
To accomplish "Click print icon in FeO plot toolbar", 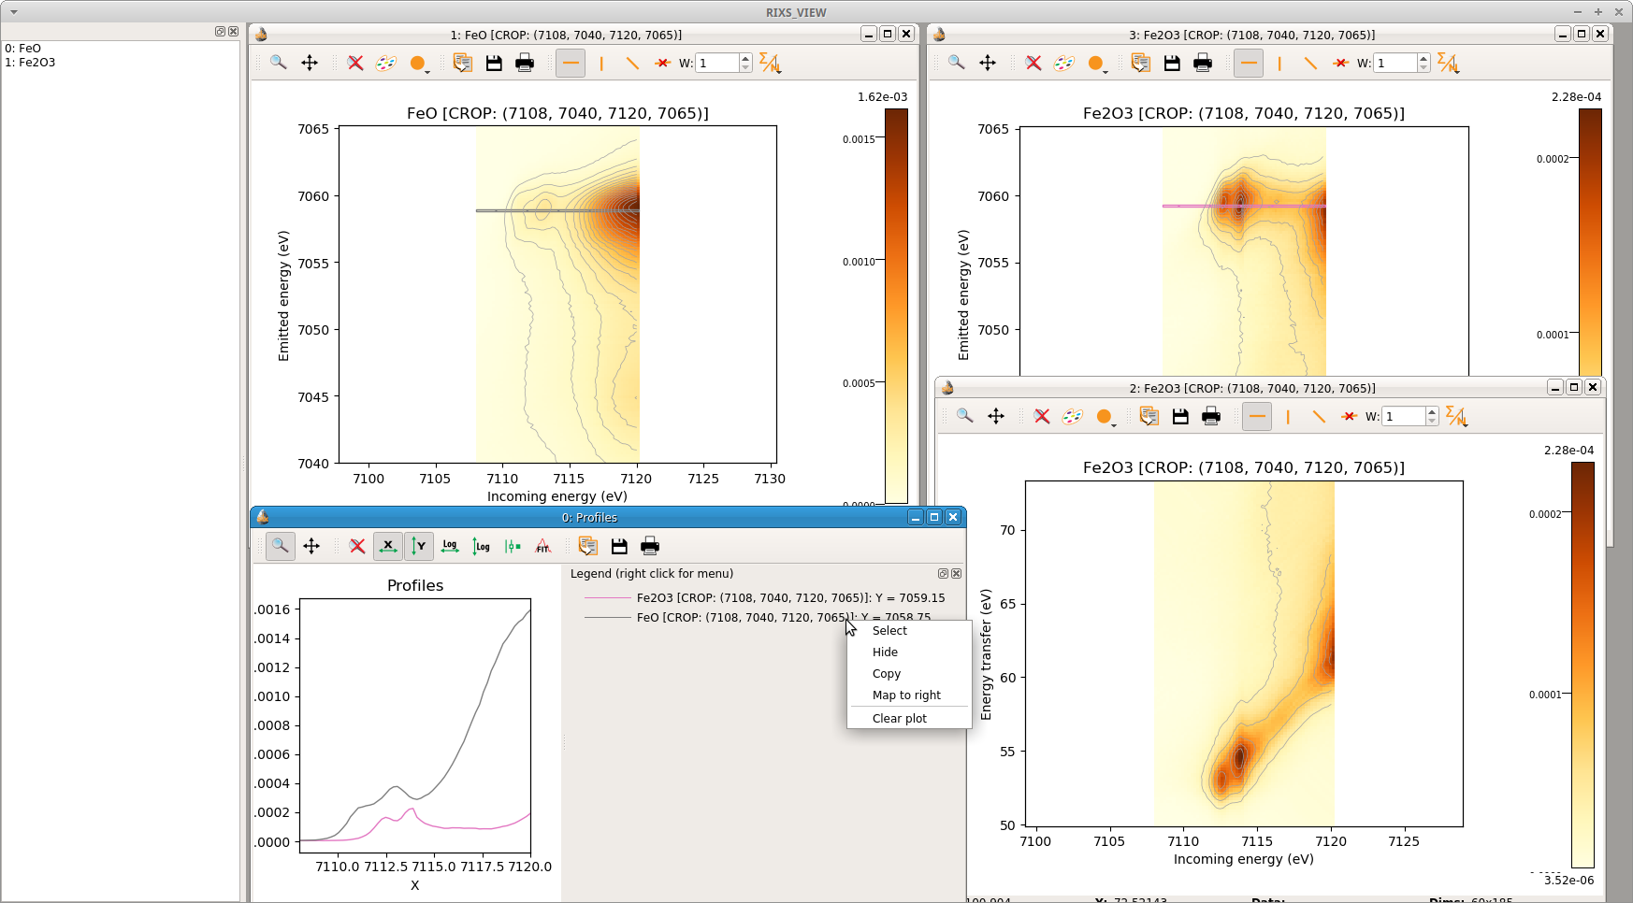I will click(525, 64).
